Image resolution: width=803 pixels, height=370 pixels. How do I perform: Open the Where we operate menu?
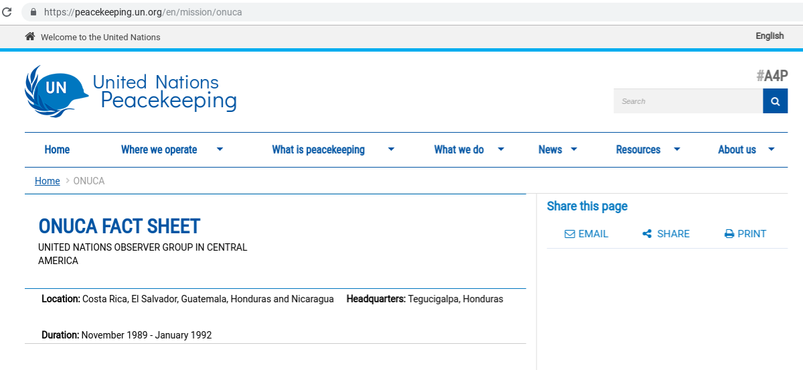159,149
